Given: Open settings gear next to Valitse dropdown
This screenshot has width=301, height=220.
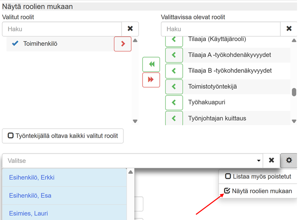Looking at the screenshot, I should tap(289, 160).
